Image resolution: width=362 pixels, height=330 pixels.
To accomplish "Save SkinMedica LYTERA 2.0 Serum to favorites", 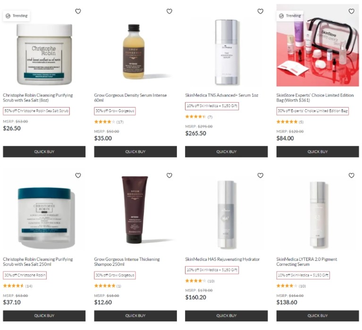I will tap(351, 175).
